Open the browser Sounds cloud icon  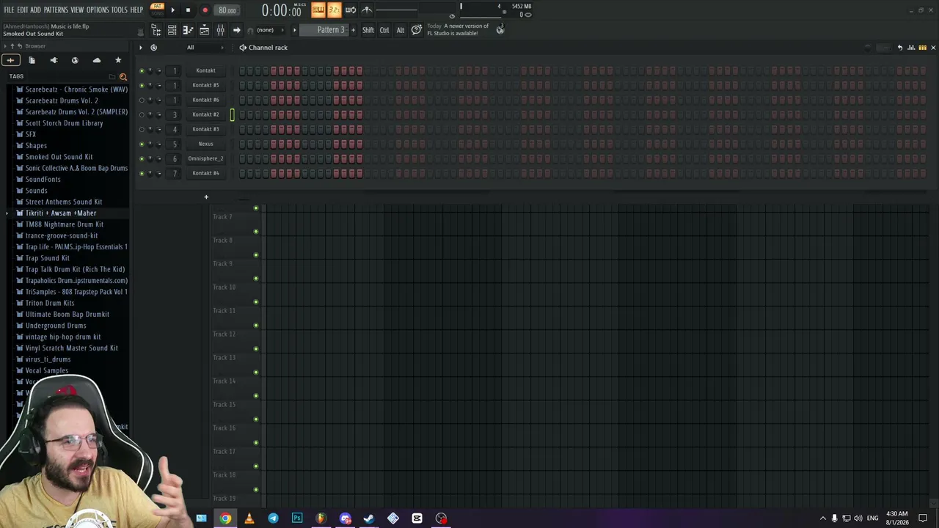97,60
